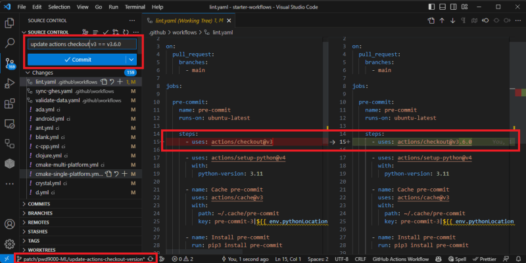
Task: Open file icon on lint.yaml row
Action: pos(104,81)
